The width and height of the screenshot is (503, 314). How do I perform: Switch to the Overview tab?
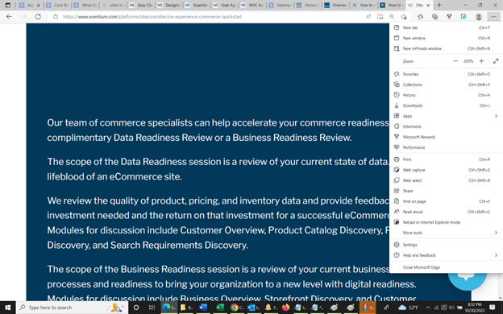pyautogui.click(x=336, y=5)
